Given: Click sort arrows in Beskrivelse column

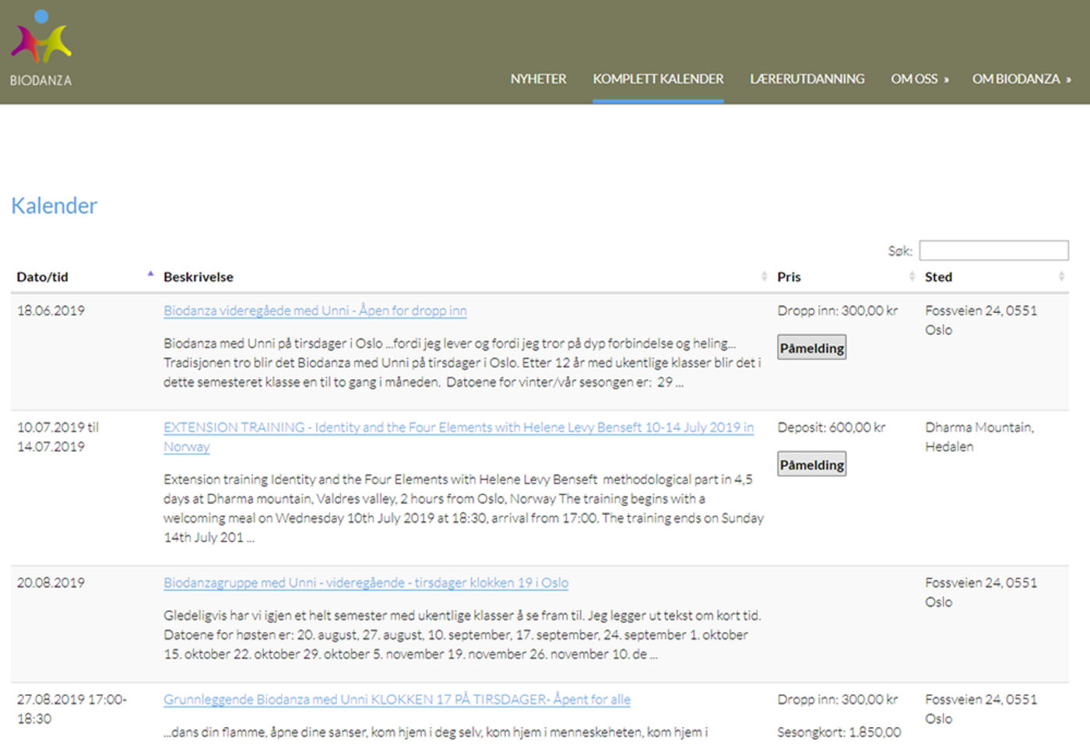Looking at the screenshot, I should pos(764,276).
